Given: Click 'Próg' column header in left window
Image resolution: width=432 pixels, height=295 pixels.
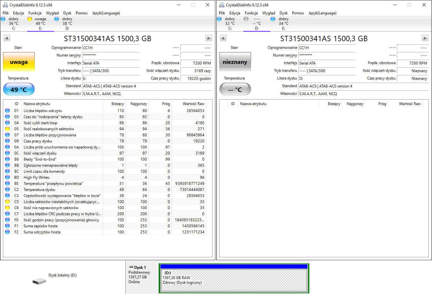Looking at the screenshot, I should 160,104.
